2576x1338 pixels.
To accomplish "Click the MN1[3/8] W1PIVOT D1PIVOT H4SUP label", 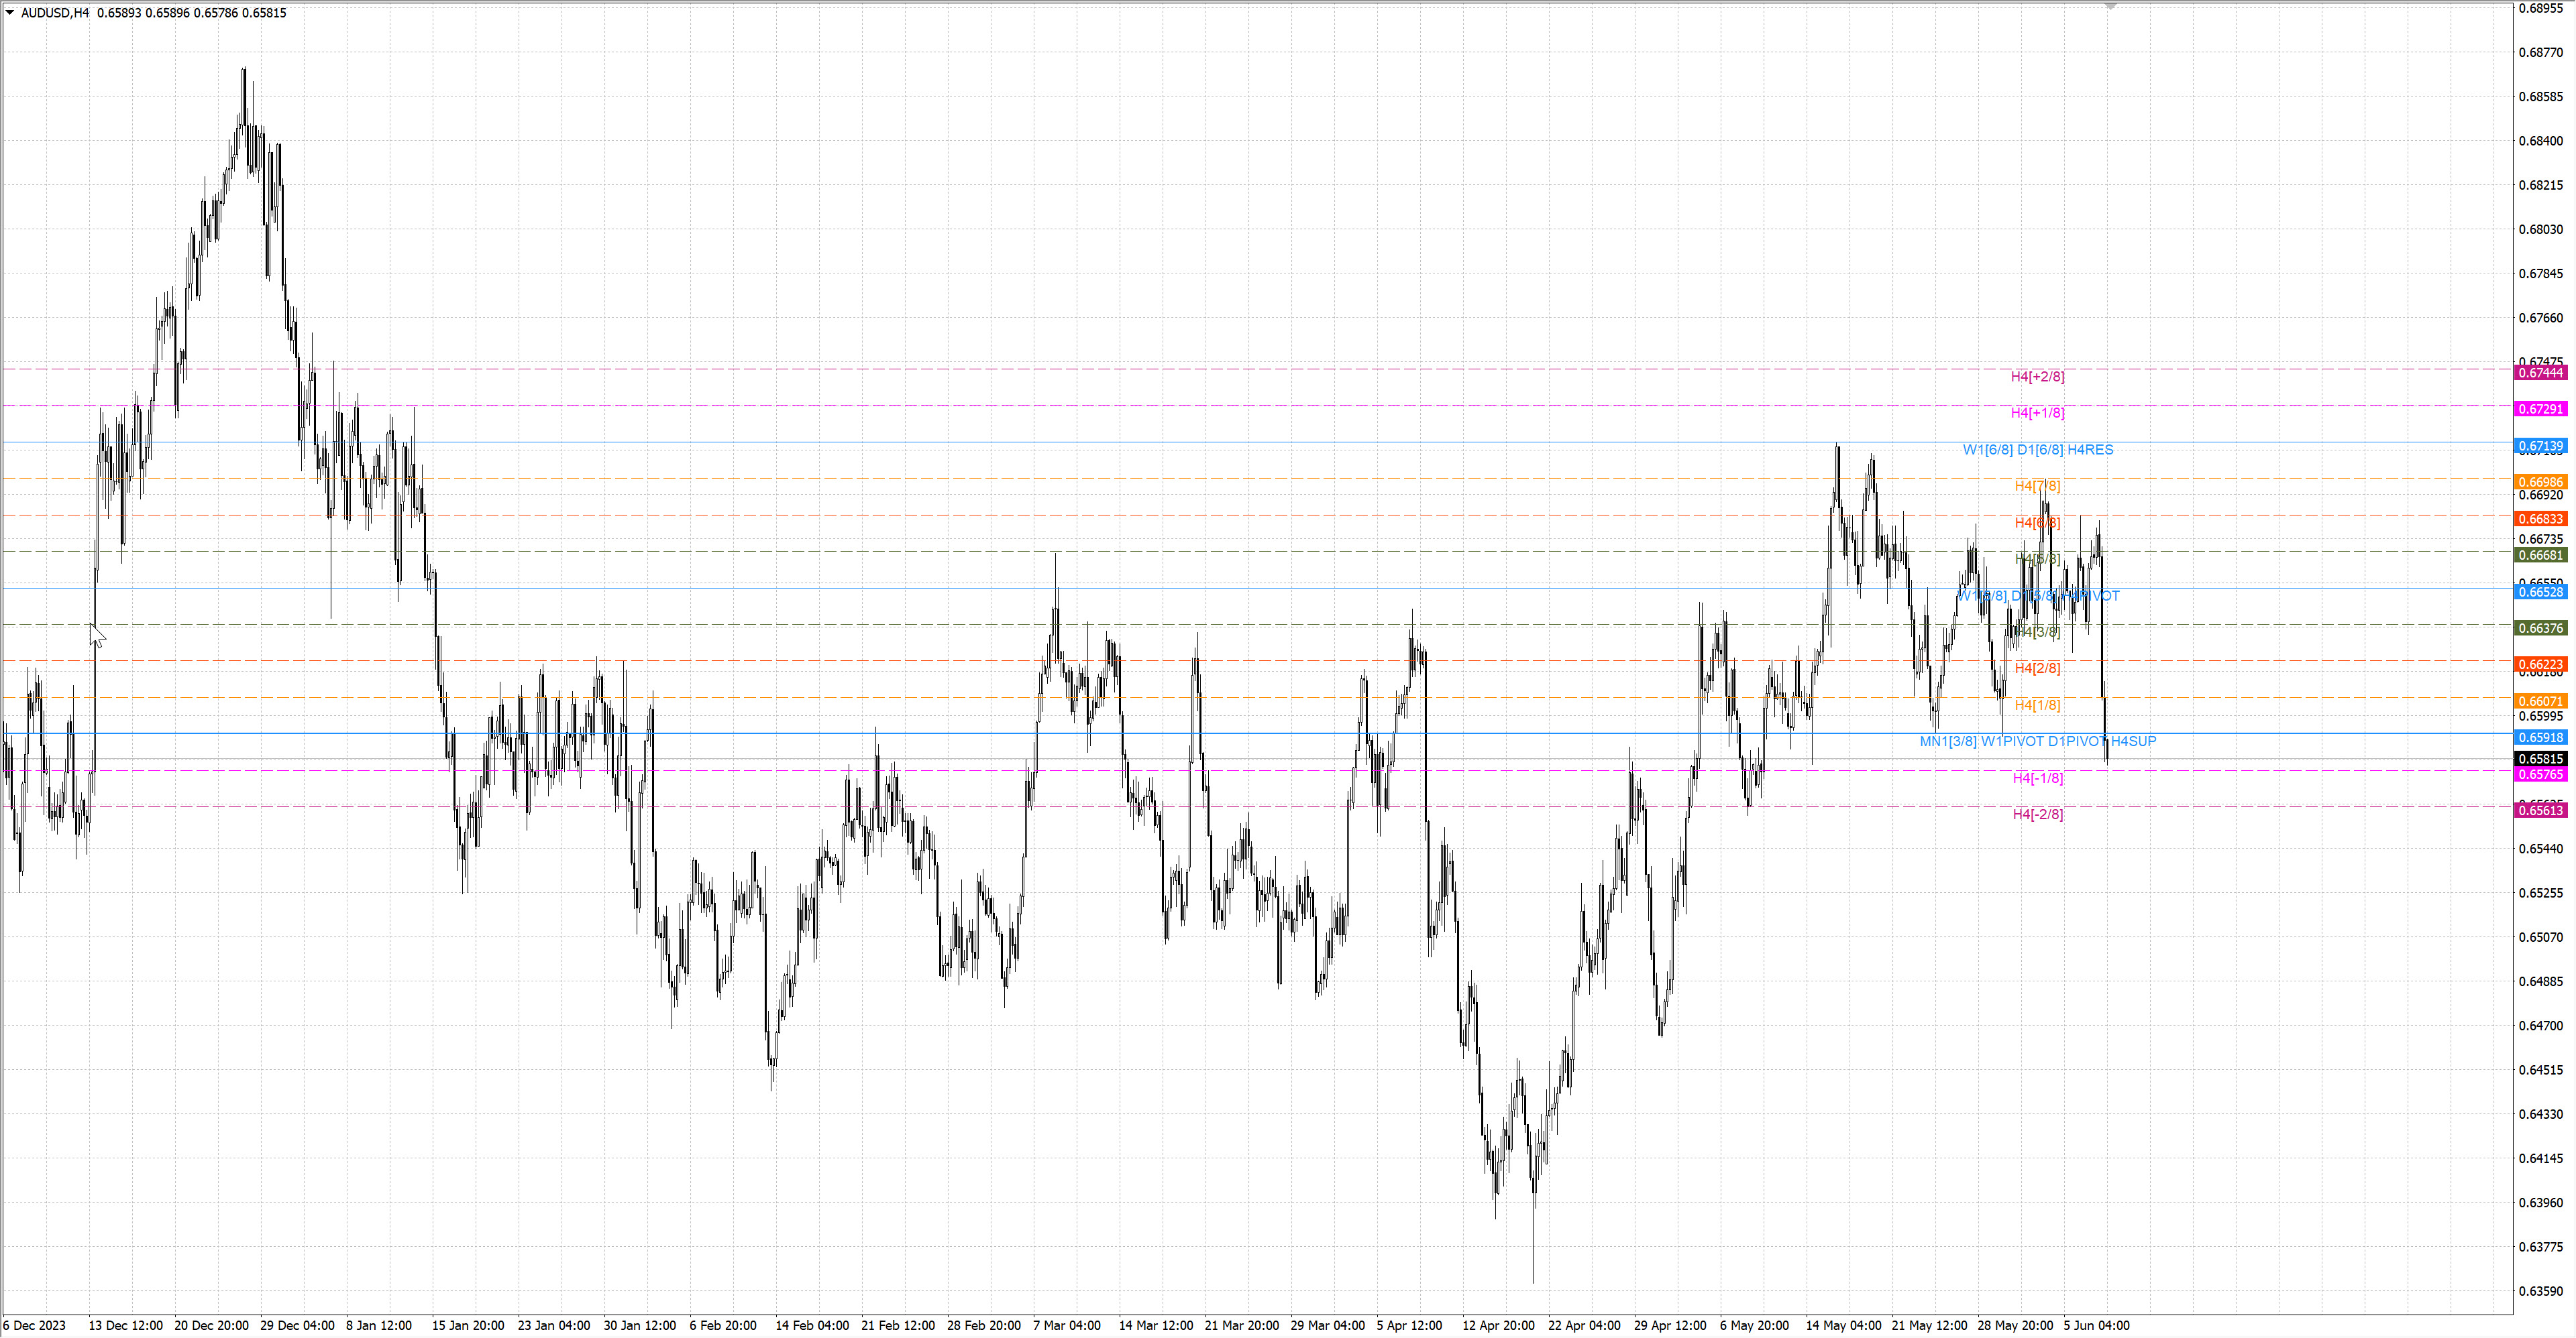I will click(2037, 741).
